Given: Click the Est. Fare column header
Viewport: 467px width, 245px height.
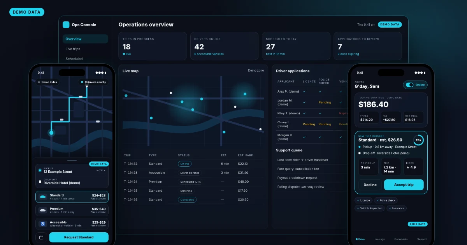Looking at the screenshot, I should [245, 155].
